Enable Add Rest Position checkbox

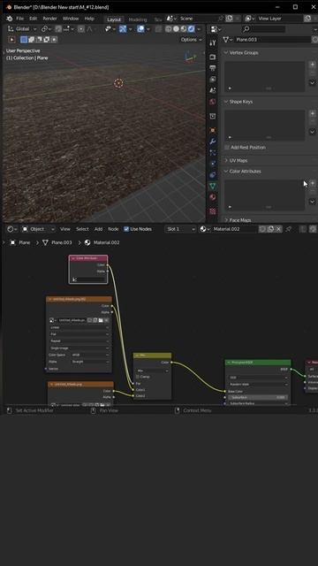(x=227, y=148)
